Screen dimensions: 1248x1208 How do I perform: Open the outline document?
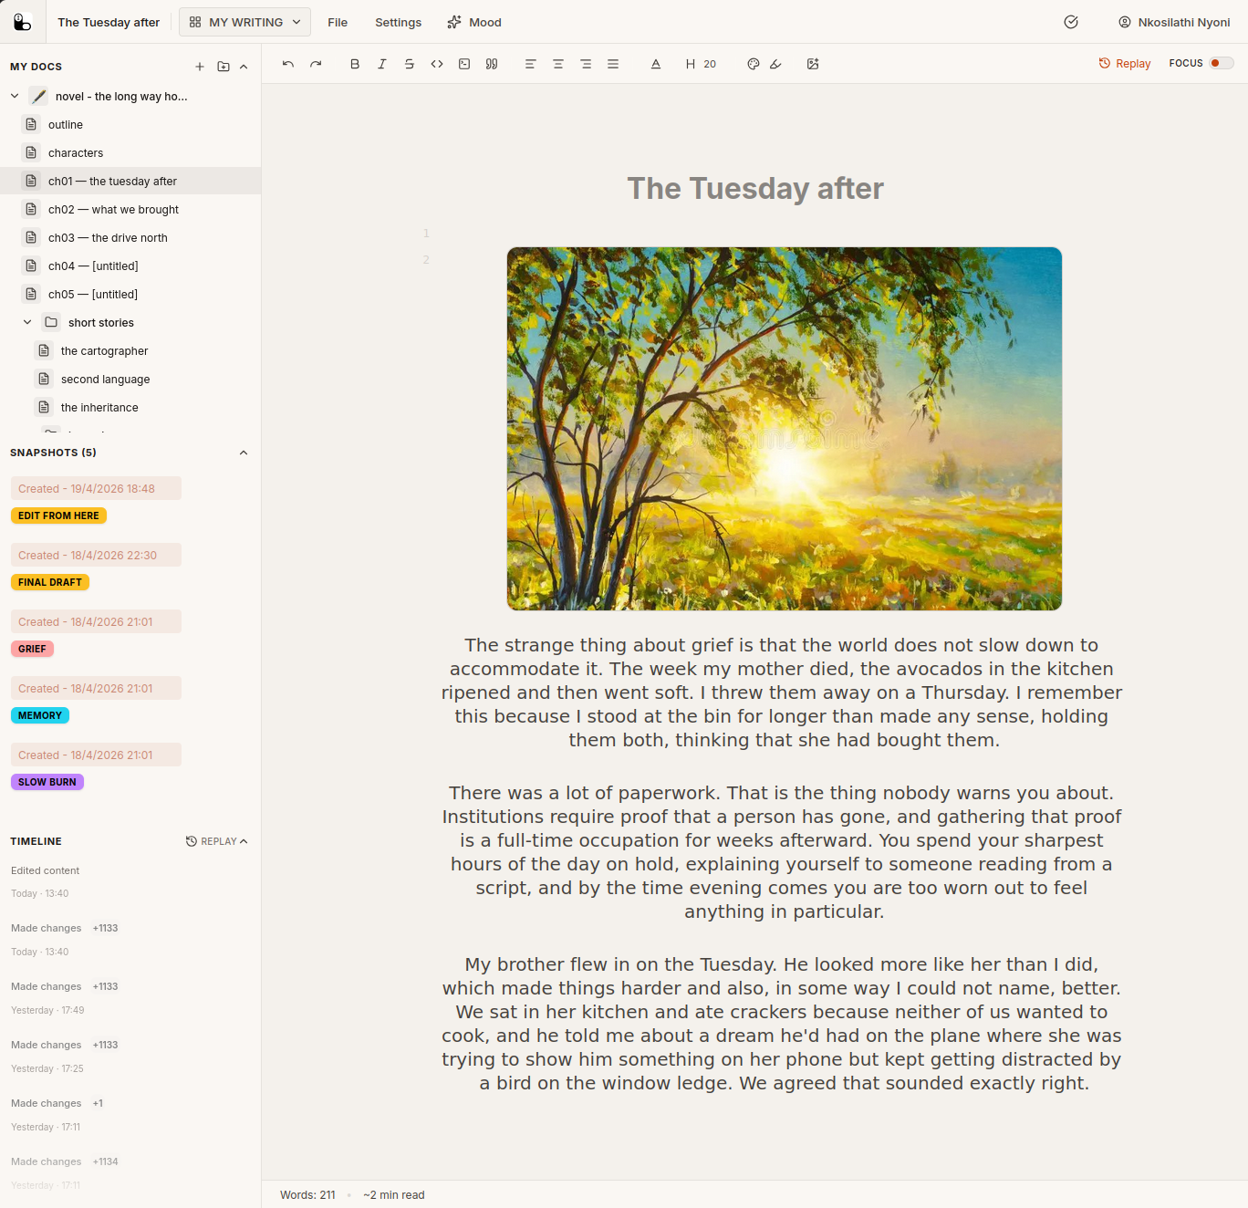[x=130, y=124]
